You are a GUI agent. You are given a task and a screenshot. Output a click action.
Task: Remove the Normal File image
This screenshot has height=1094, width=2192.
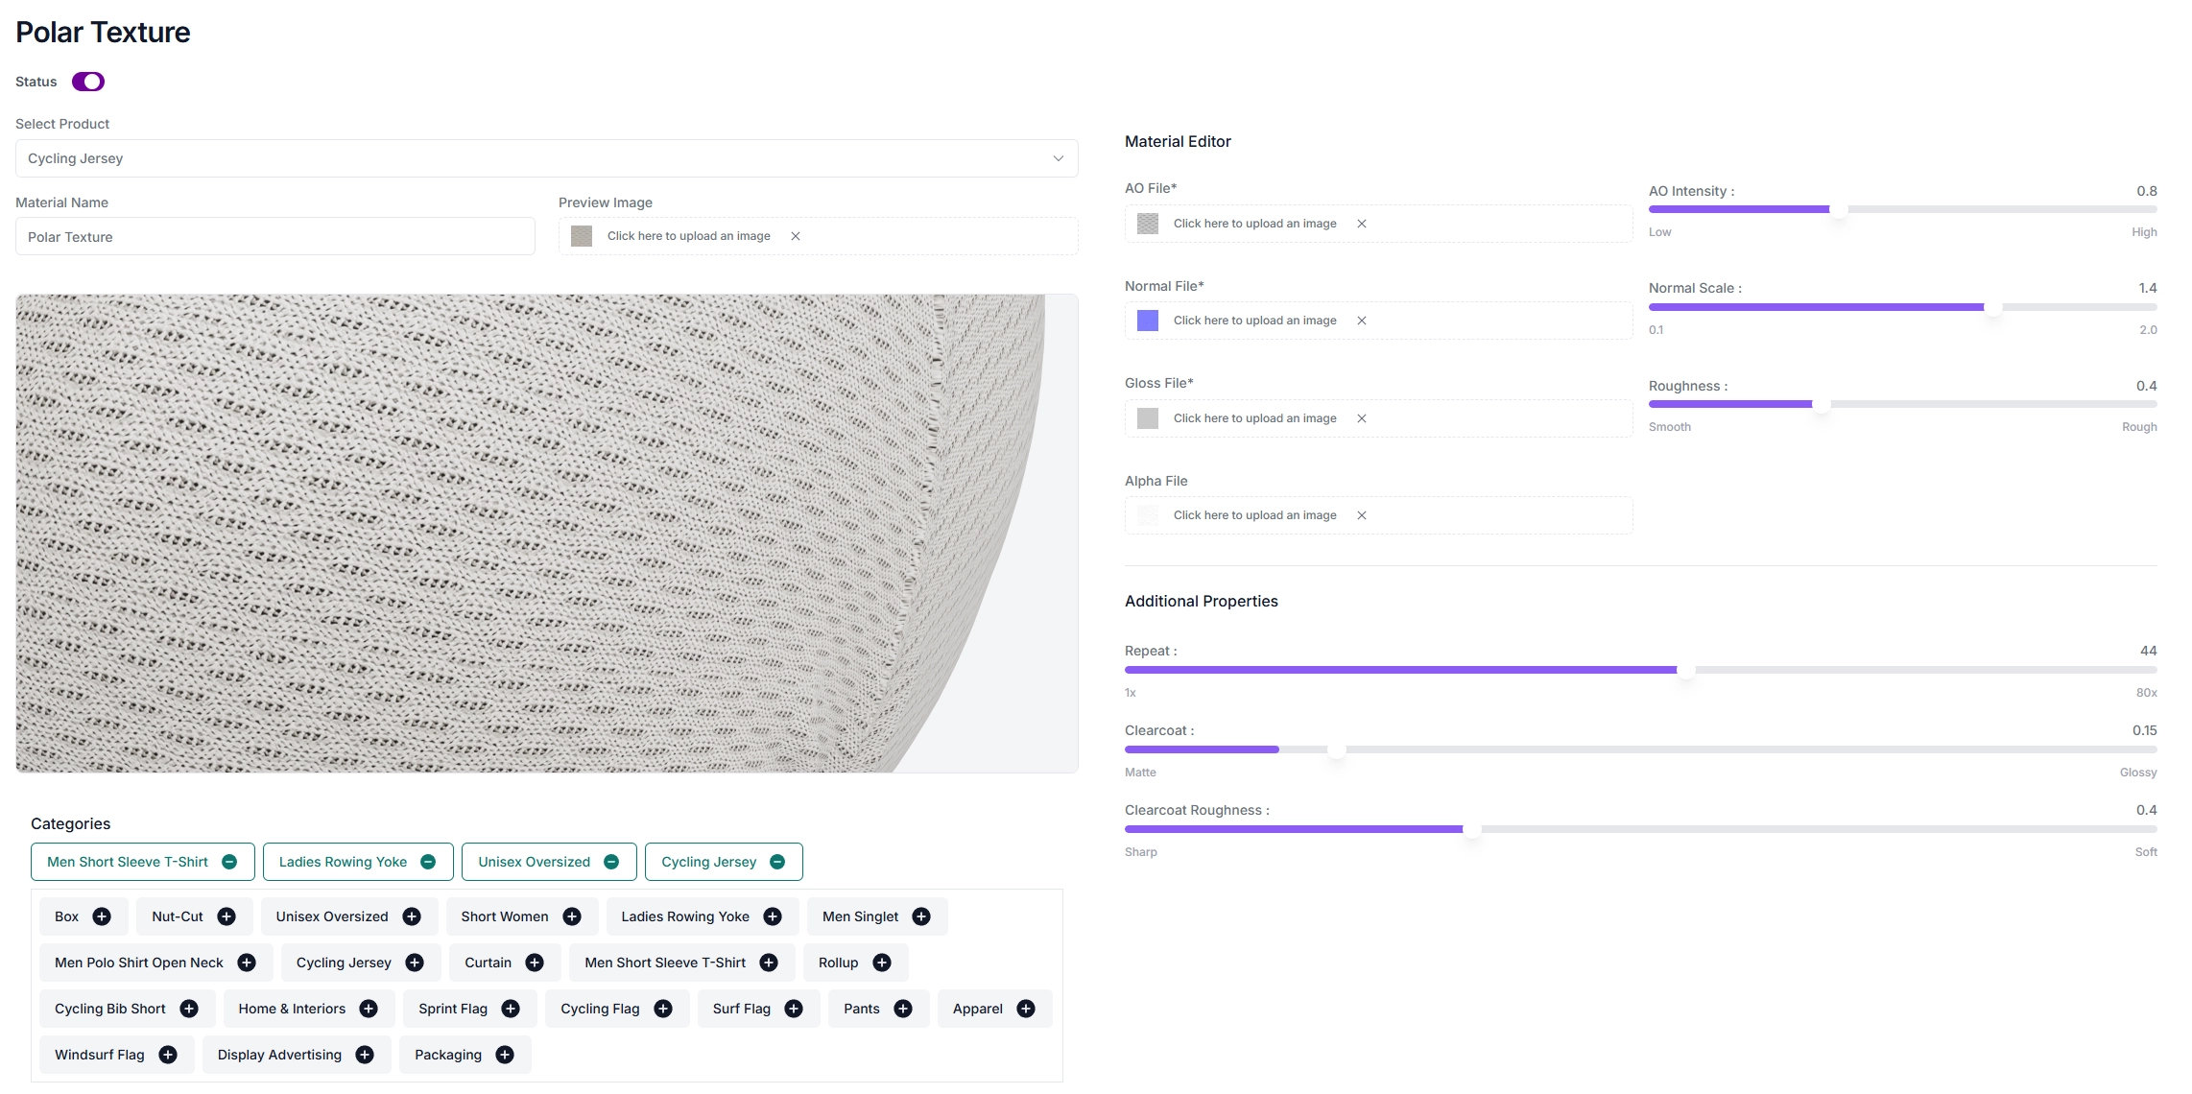pos(1362,321)
